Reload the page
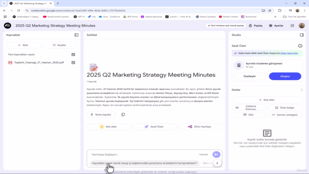The width and height of the screenshot is (309, 174). pos(18,11)
